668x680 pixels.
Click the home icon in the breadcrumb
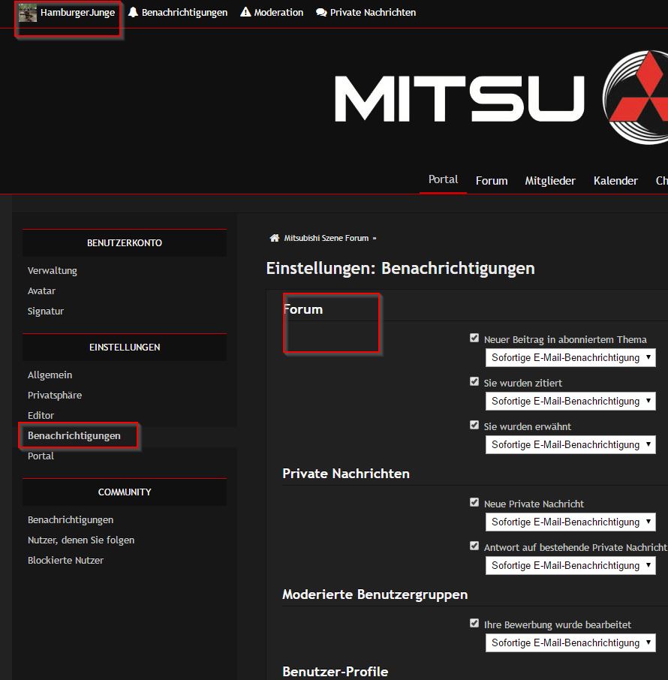coord(275,238)
